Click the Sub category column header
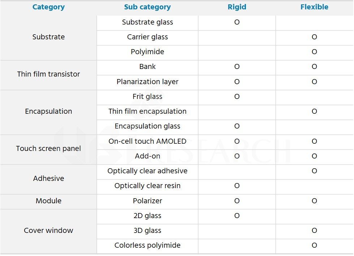354x256 pixels. tap(148, 7)
